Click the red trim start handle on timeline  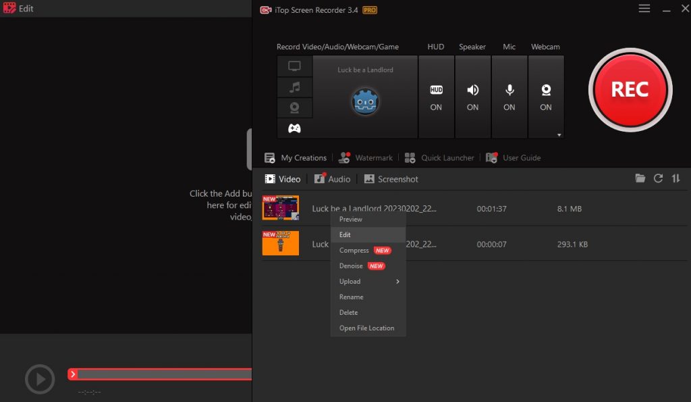click(x=73, y=374)
